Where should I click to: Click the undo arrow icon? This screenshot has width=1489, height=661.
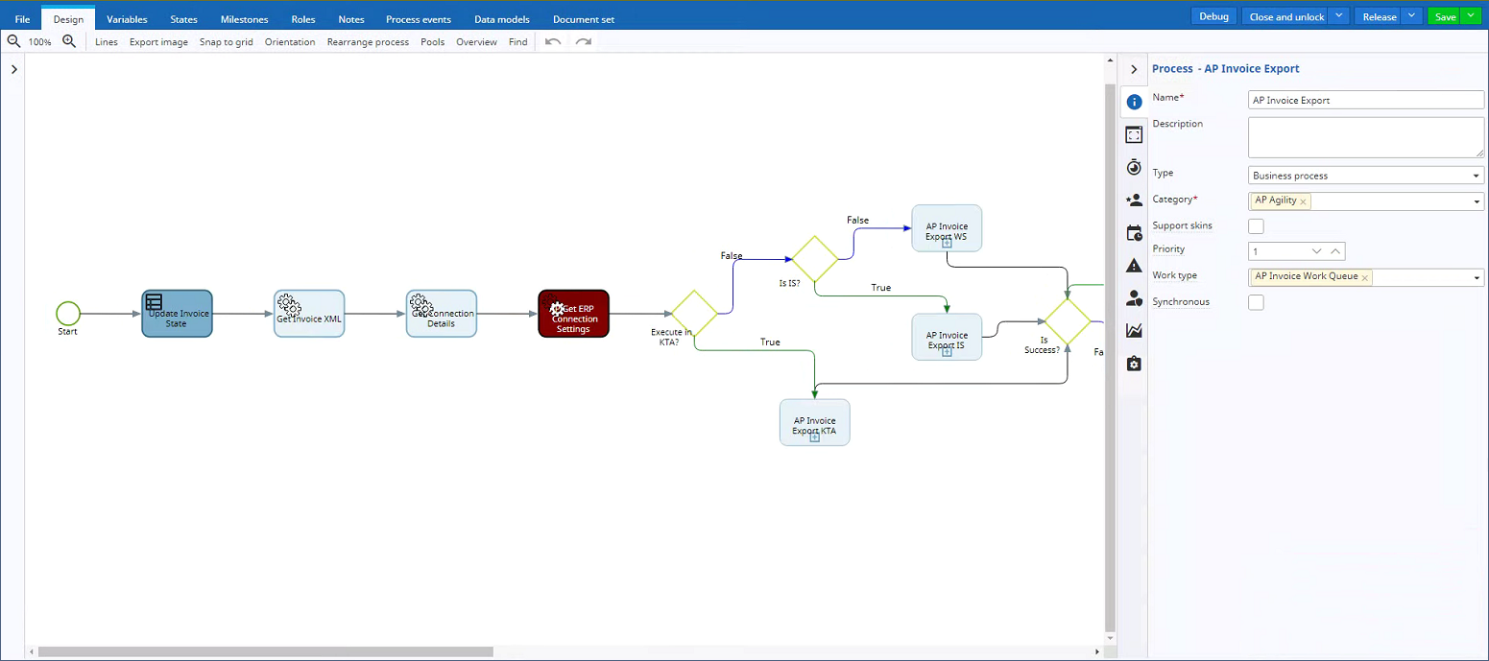pyautogui.click(x=552, y=41)
